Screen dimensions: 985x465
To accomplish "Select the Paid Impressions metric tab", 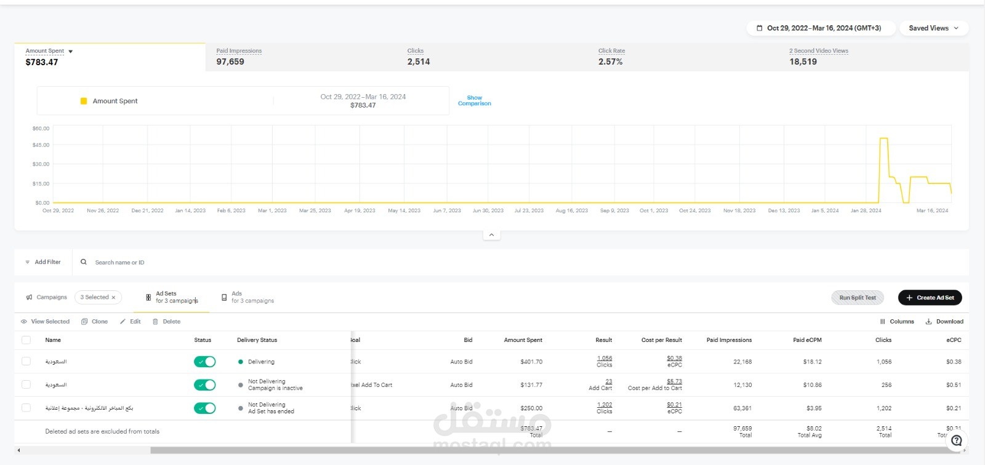I will [x=239, y=57].
